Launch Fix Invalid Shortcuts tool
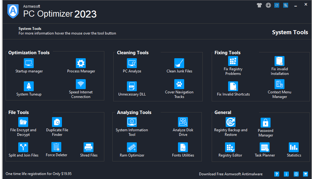This screenshot has height=179, width=312. (233, 86)
